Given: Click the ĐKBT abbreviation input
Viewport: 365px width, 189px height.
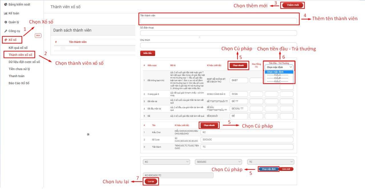Looking at the screenshot, I should pyautogui.click(x=239, y=80).
